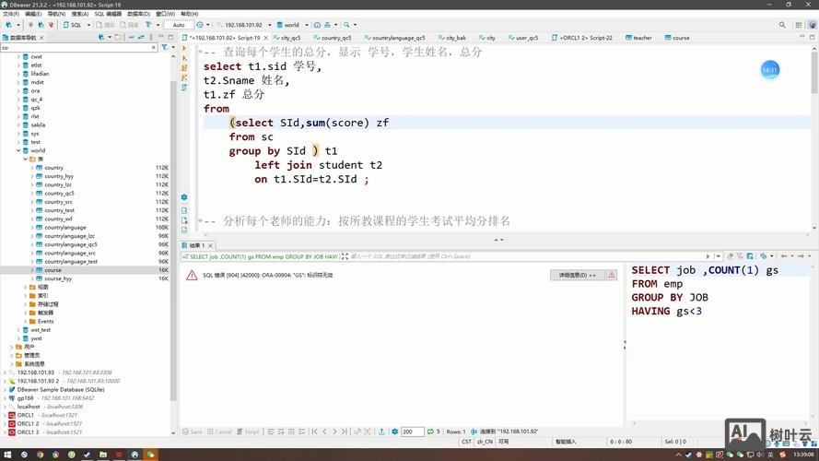Click the first row navigation icon
Viewport: 819px width, 461px height.
(x=314, y=431)
